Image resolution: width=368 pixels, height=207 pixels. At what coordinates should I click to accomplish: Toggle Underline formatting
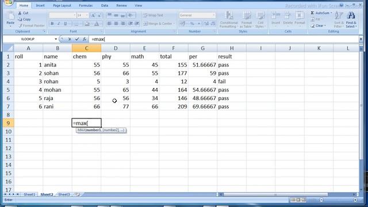pyautogui.click(x=66, y=24)
